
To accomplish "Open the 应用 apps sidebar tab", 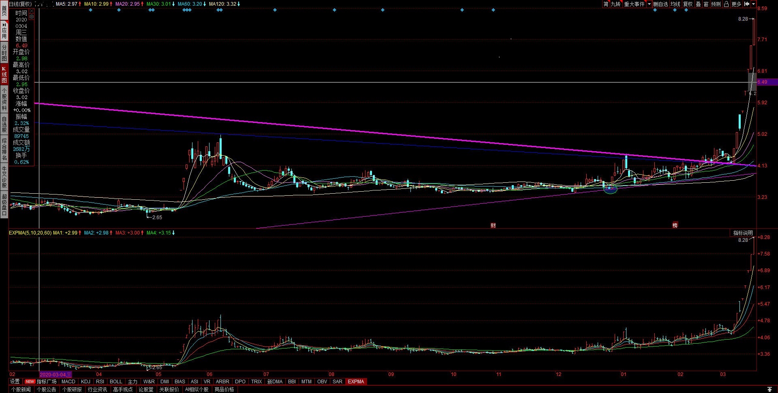I will tap(4, 30).
